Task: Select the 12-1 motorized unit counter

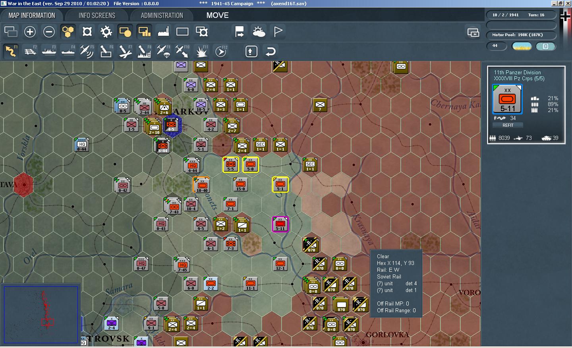Action: click(280, 264)
